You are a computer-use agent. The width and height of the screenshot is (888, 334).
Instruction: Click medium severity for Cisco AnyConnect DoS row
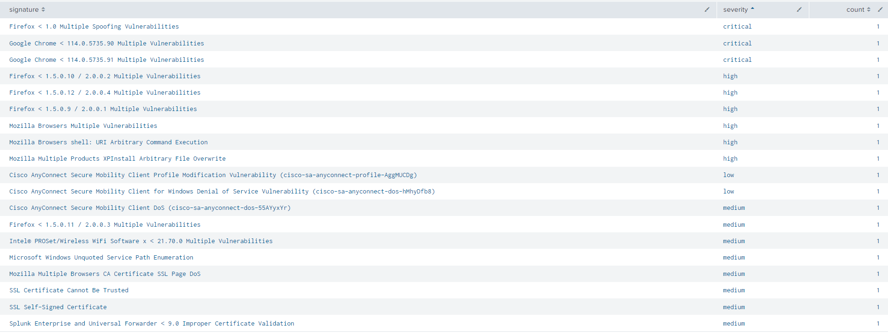pos(734,208)
